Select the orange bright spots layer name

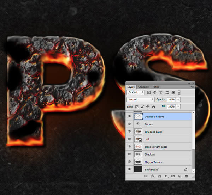(155, 147)
